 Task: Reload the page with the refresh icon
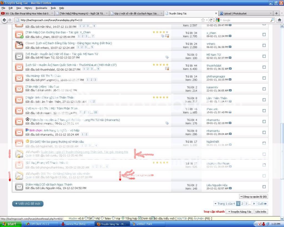coord(211,20)
